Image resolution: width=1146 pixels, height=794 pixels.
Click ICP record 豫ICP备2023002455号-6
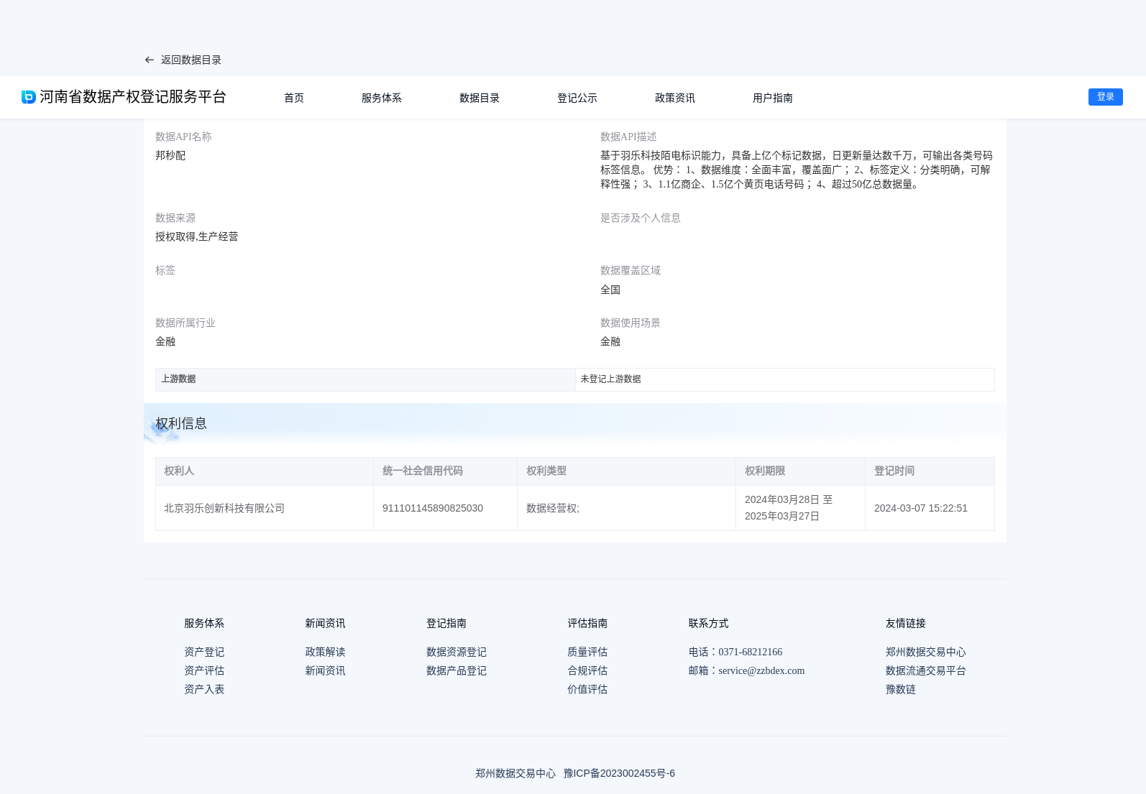[x=619, y=773]
